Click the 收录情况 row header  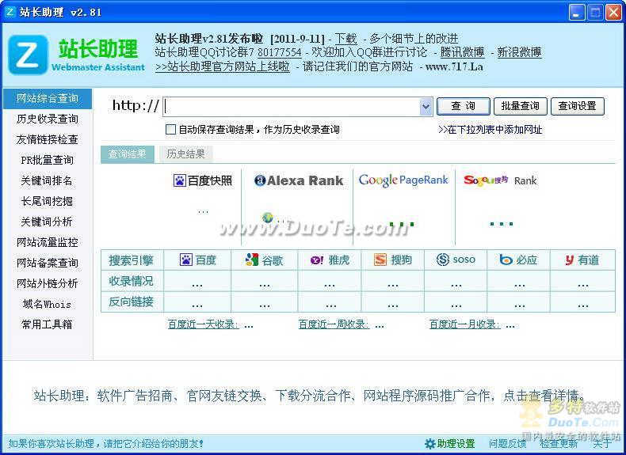132,281
